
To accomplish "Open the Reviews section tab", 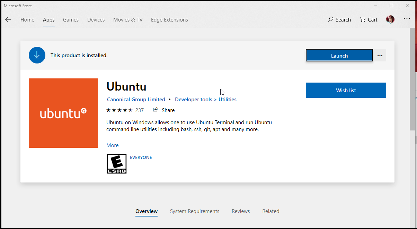I will [x=241, y=211].
